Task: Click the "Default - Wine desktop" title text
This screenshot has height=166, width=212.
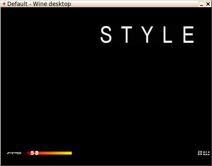Action: pyautogui.click(x=39, y=4)
